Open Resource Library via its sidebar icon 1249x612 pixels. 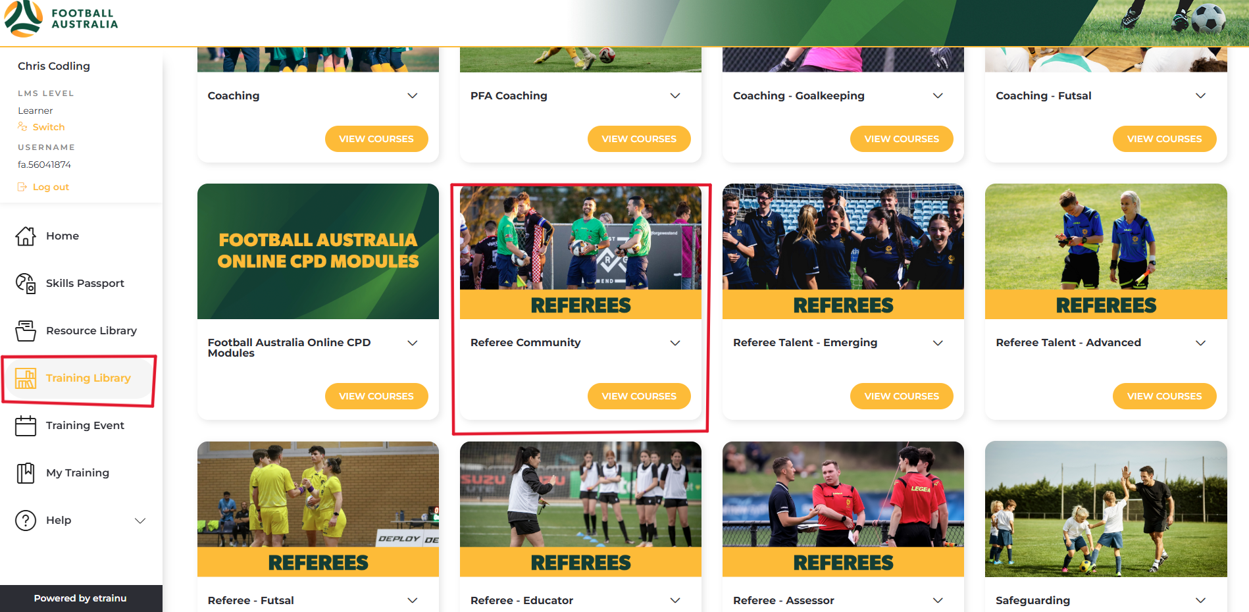(x=26, y=330)
